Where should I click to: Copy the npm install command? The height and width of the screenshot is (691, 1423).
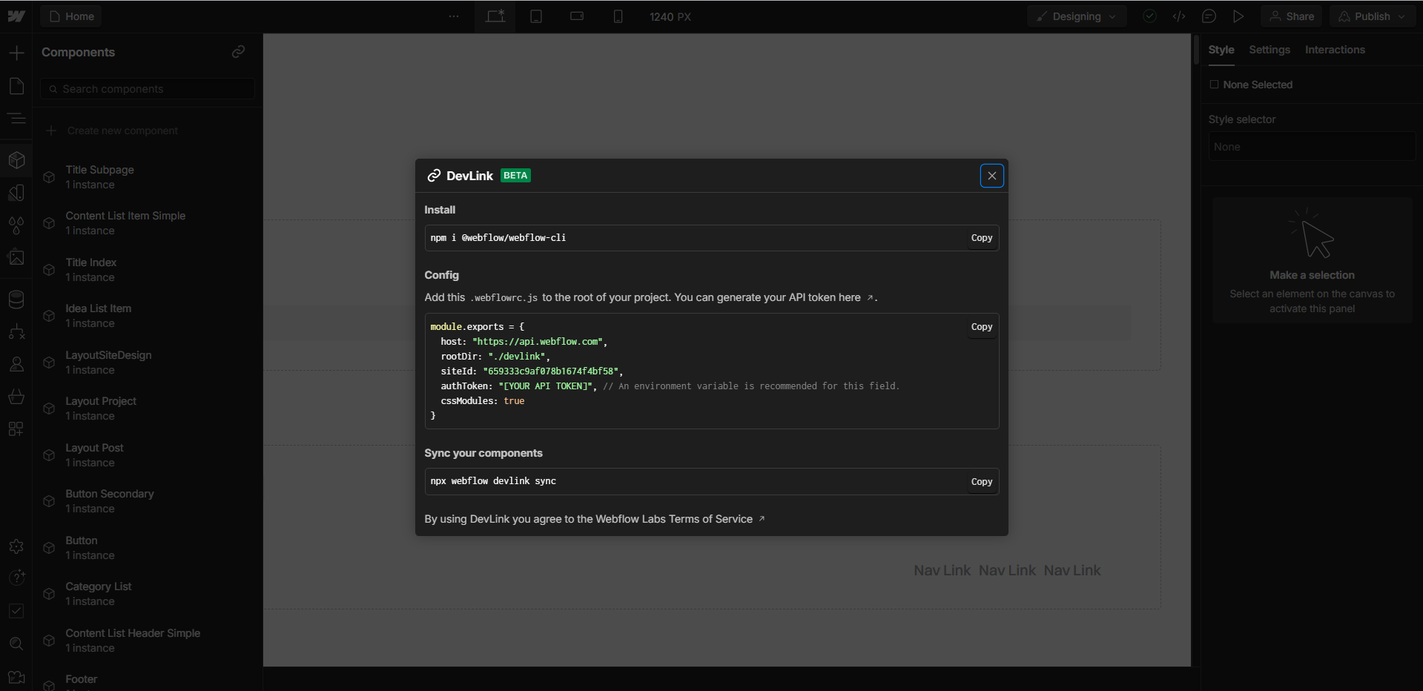981,237
